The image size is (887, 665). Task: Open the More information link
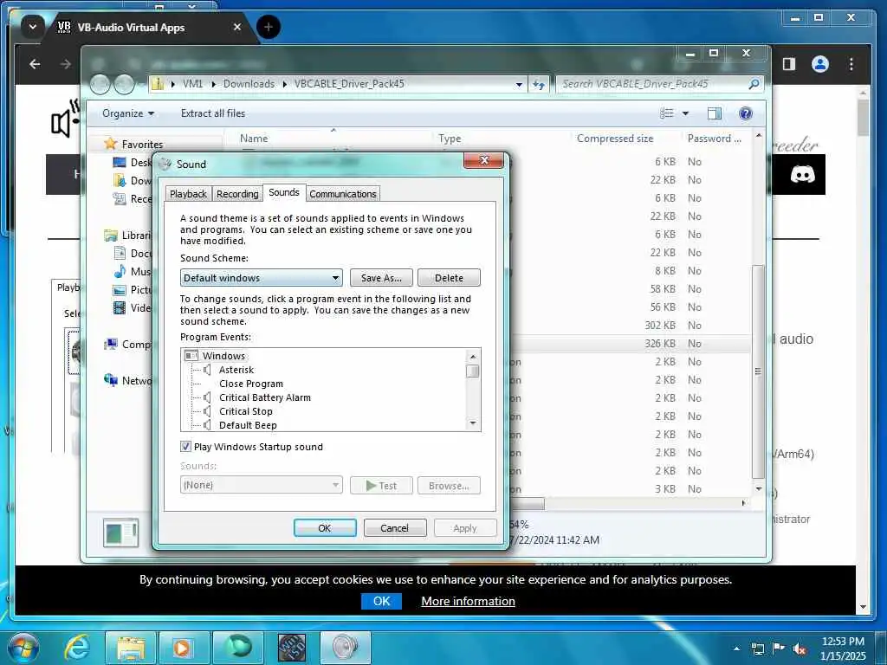click(x=468, y=601)
